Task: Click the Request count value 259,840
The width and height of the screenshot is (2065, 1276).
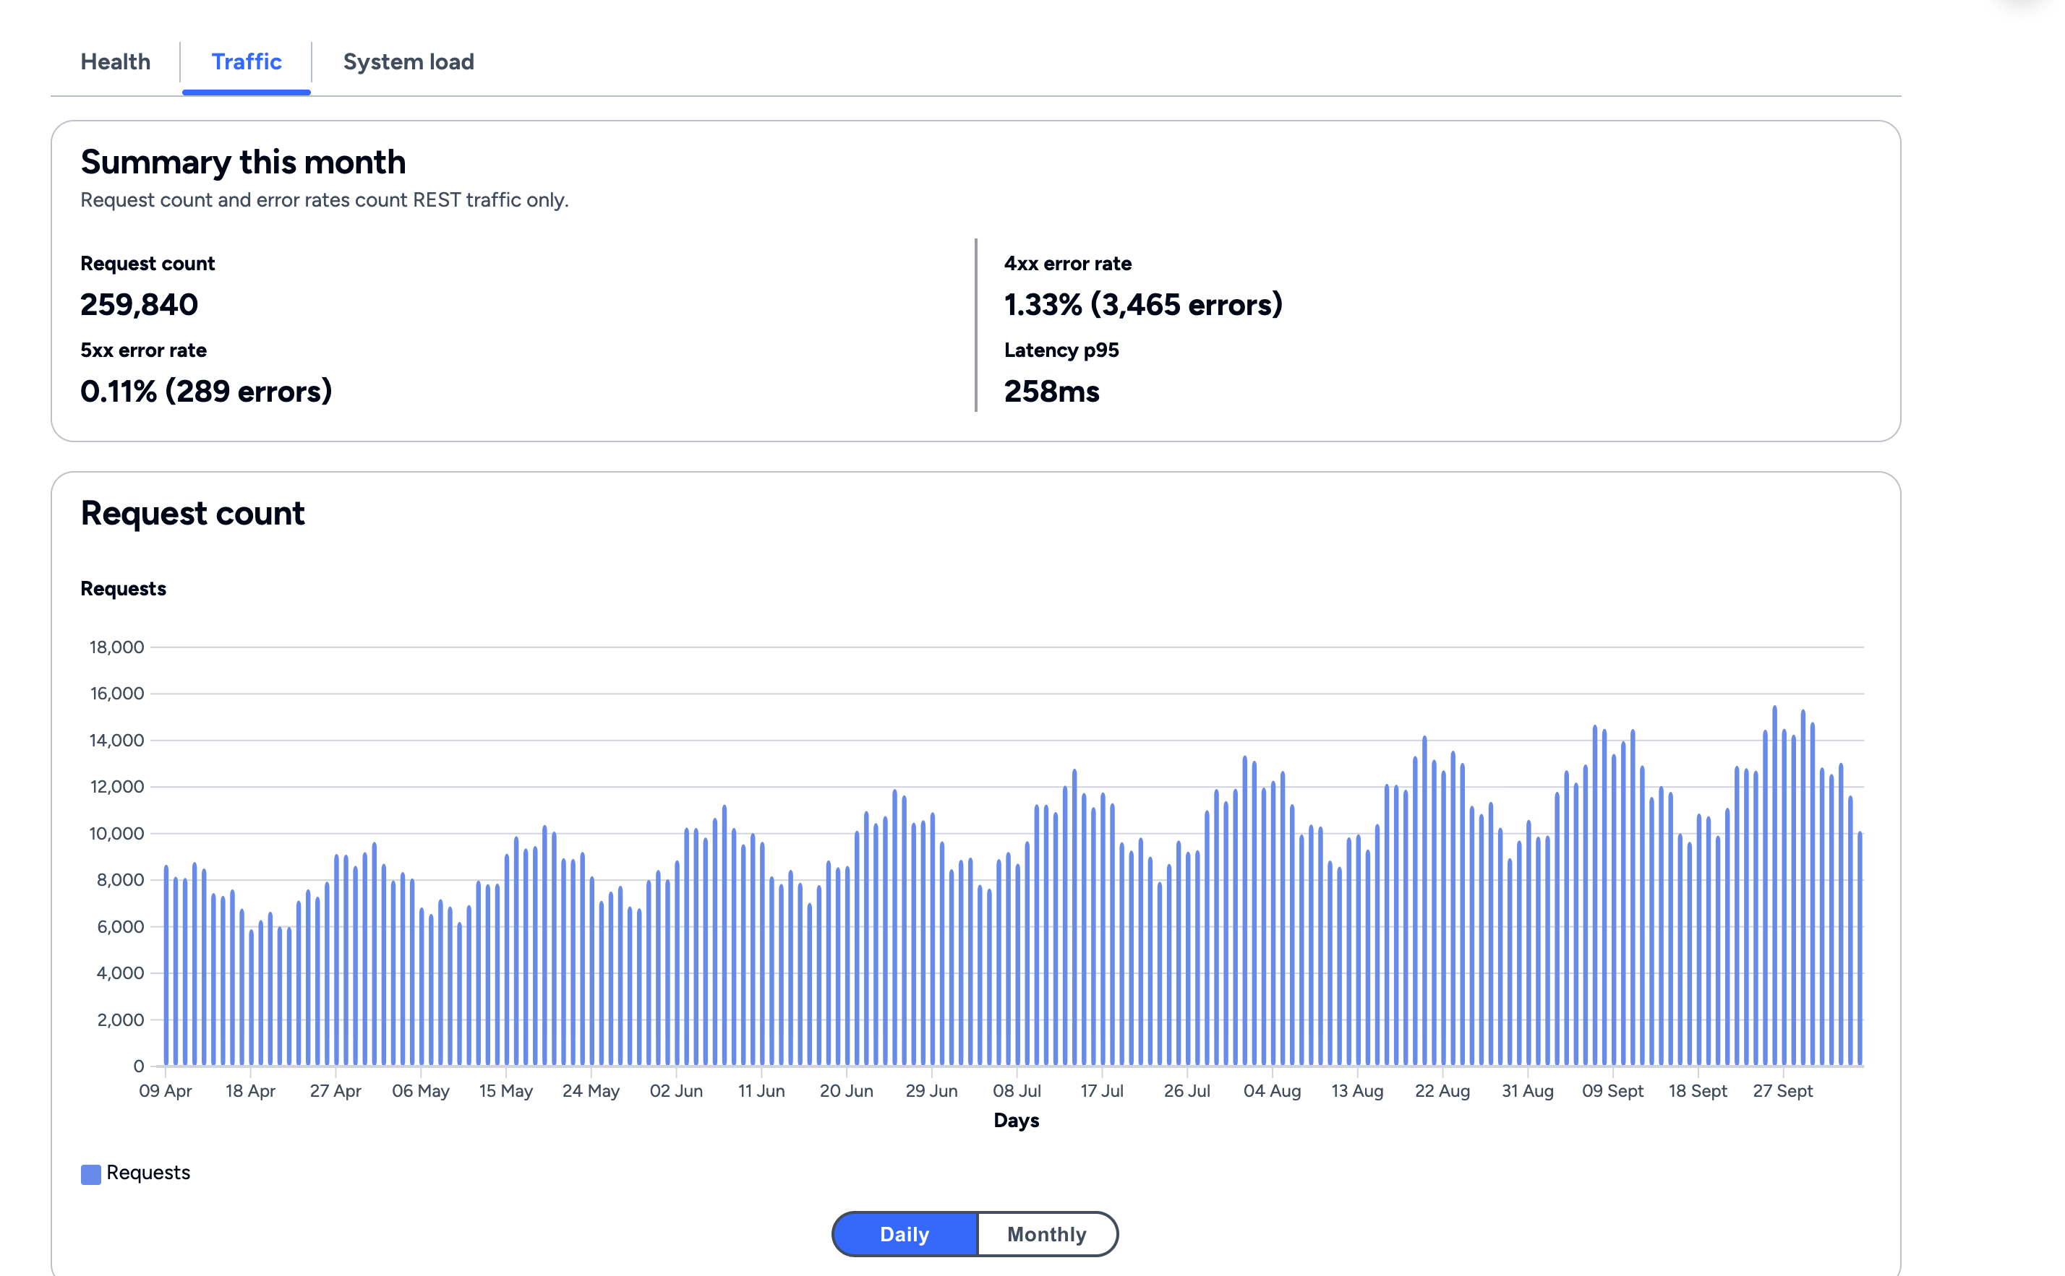Action: [140, 305]
